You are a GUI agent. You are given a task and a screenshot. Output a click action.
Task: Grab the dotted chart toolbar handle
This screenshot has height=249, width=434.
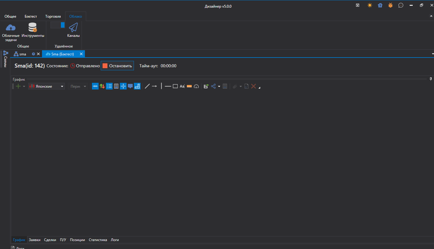13,86
